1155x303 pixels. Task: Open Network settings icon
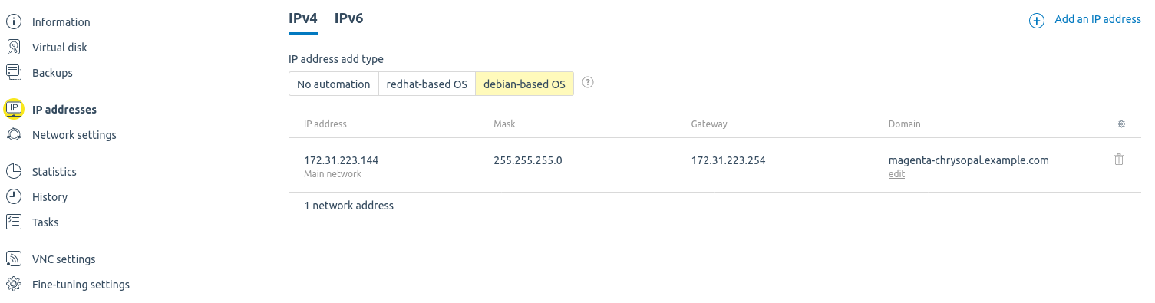coord(13,135)
